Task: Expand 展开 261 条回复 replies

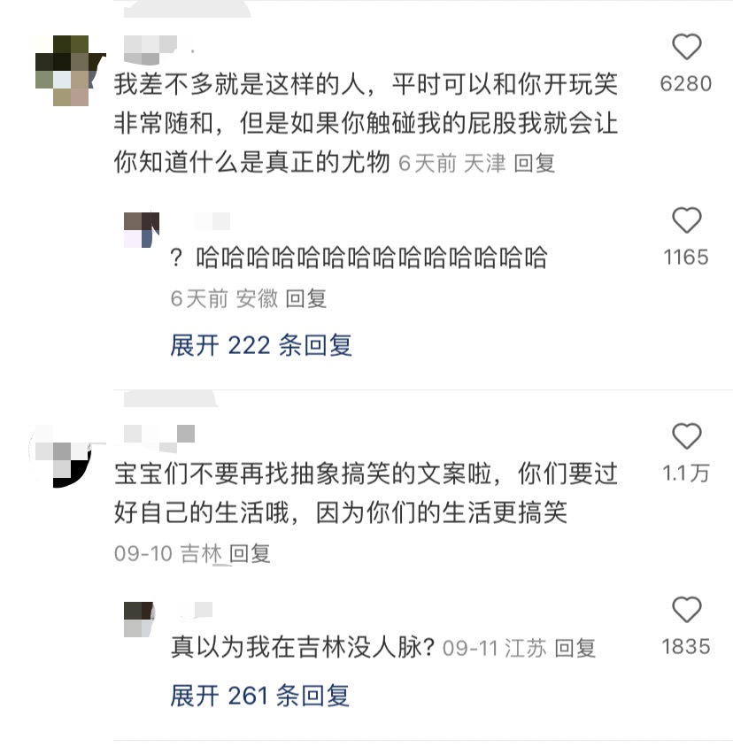Action: (259, 696)
